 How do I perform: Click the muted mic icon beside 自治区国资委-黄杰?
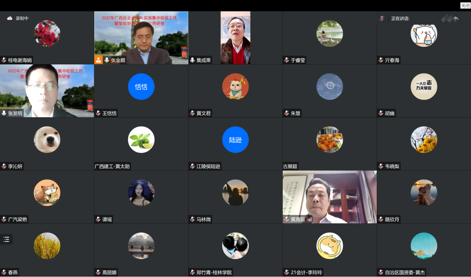381,272
